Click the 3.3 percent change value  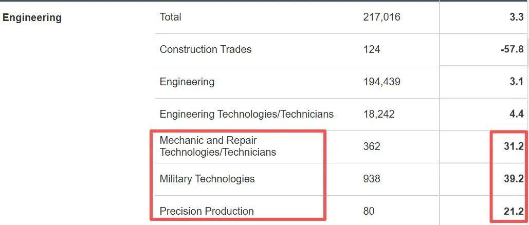coord(516,17)
